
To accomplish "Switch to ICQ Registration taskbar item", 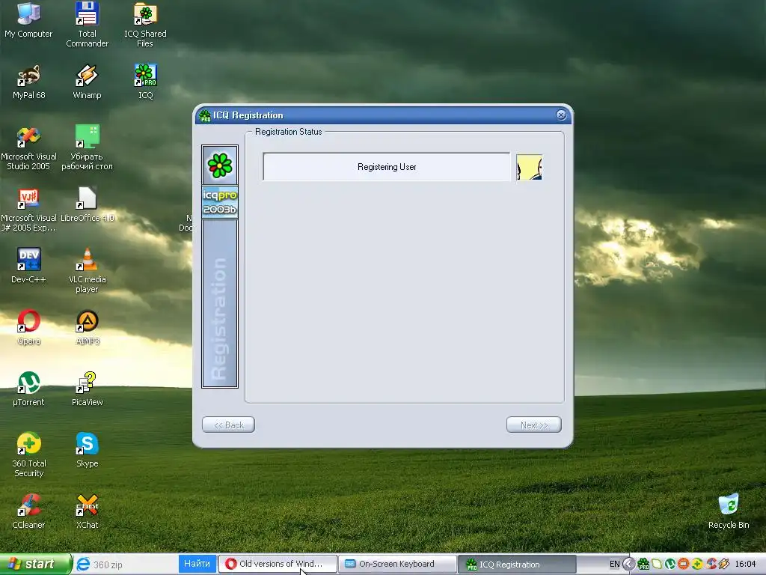I will point(517,565).
